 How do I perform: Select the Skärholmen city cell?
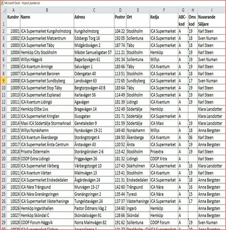(138, 166)
